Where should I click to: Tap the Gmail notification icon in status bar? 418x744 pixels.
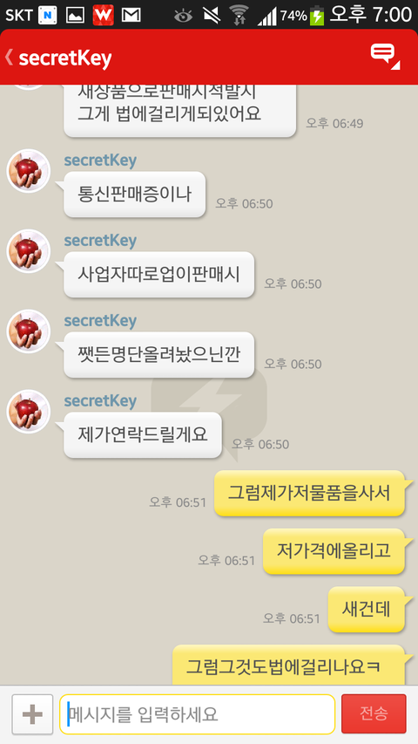coord(131,16)
